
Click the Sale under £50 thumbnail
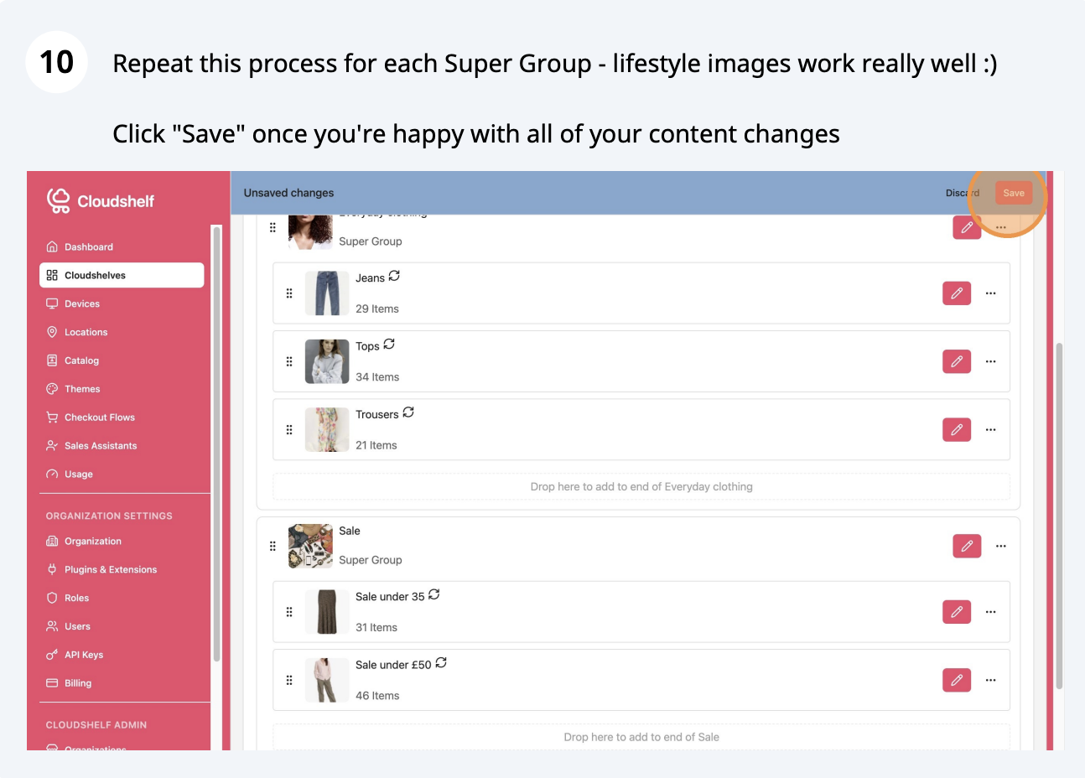click(327, 680)
